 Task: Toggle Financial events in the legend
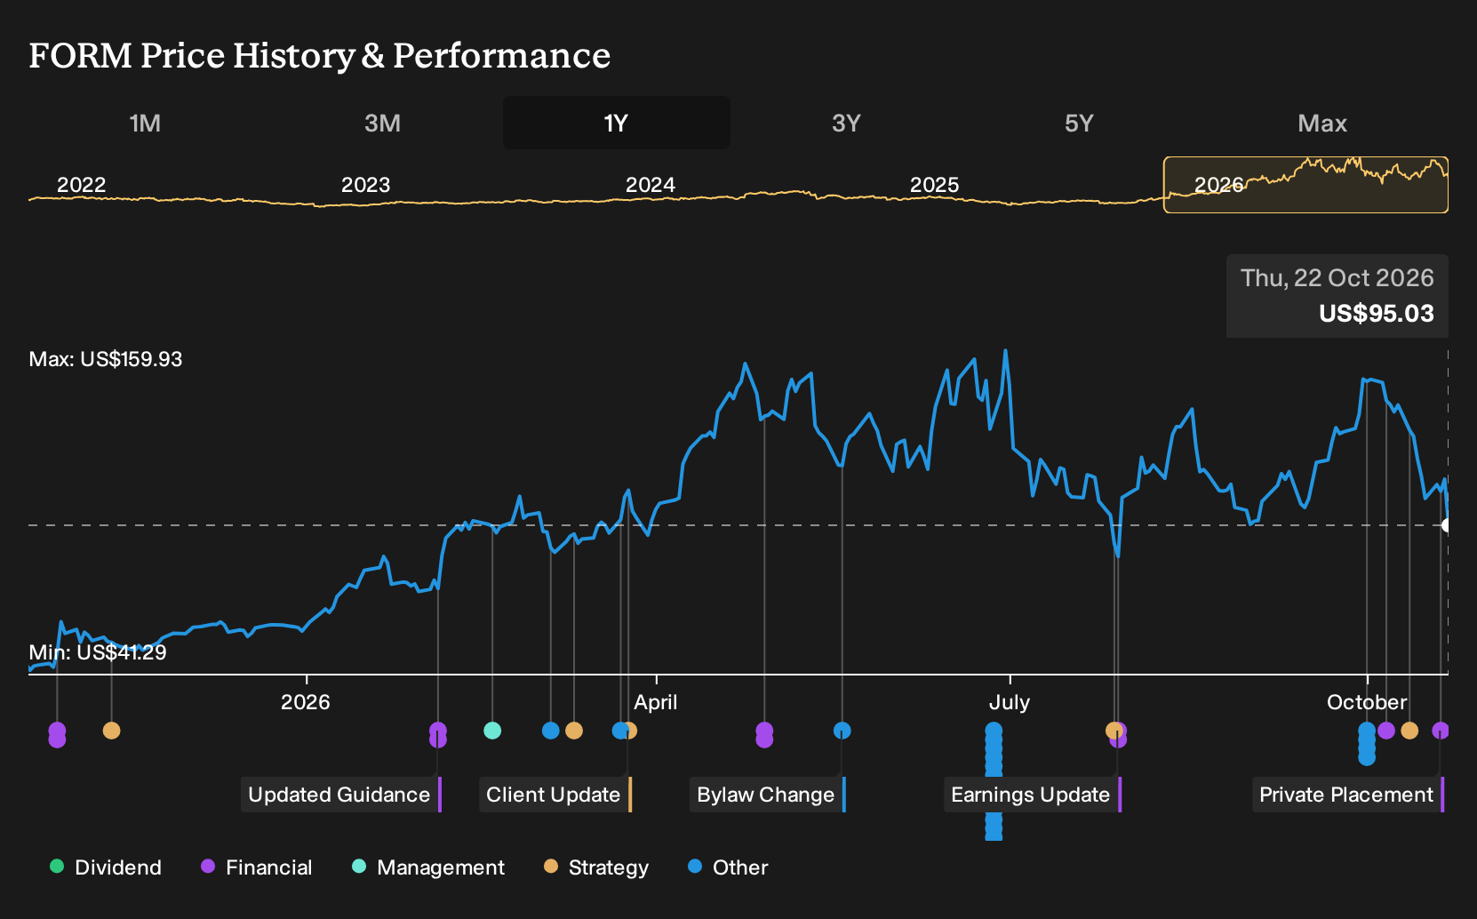pos(257,867)
